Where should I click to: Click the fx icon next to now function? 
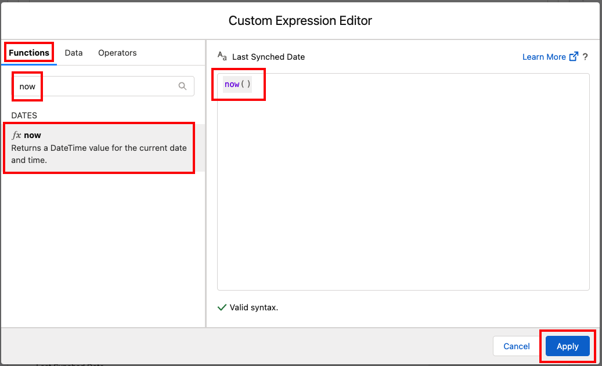coord(16,135)
